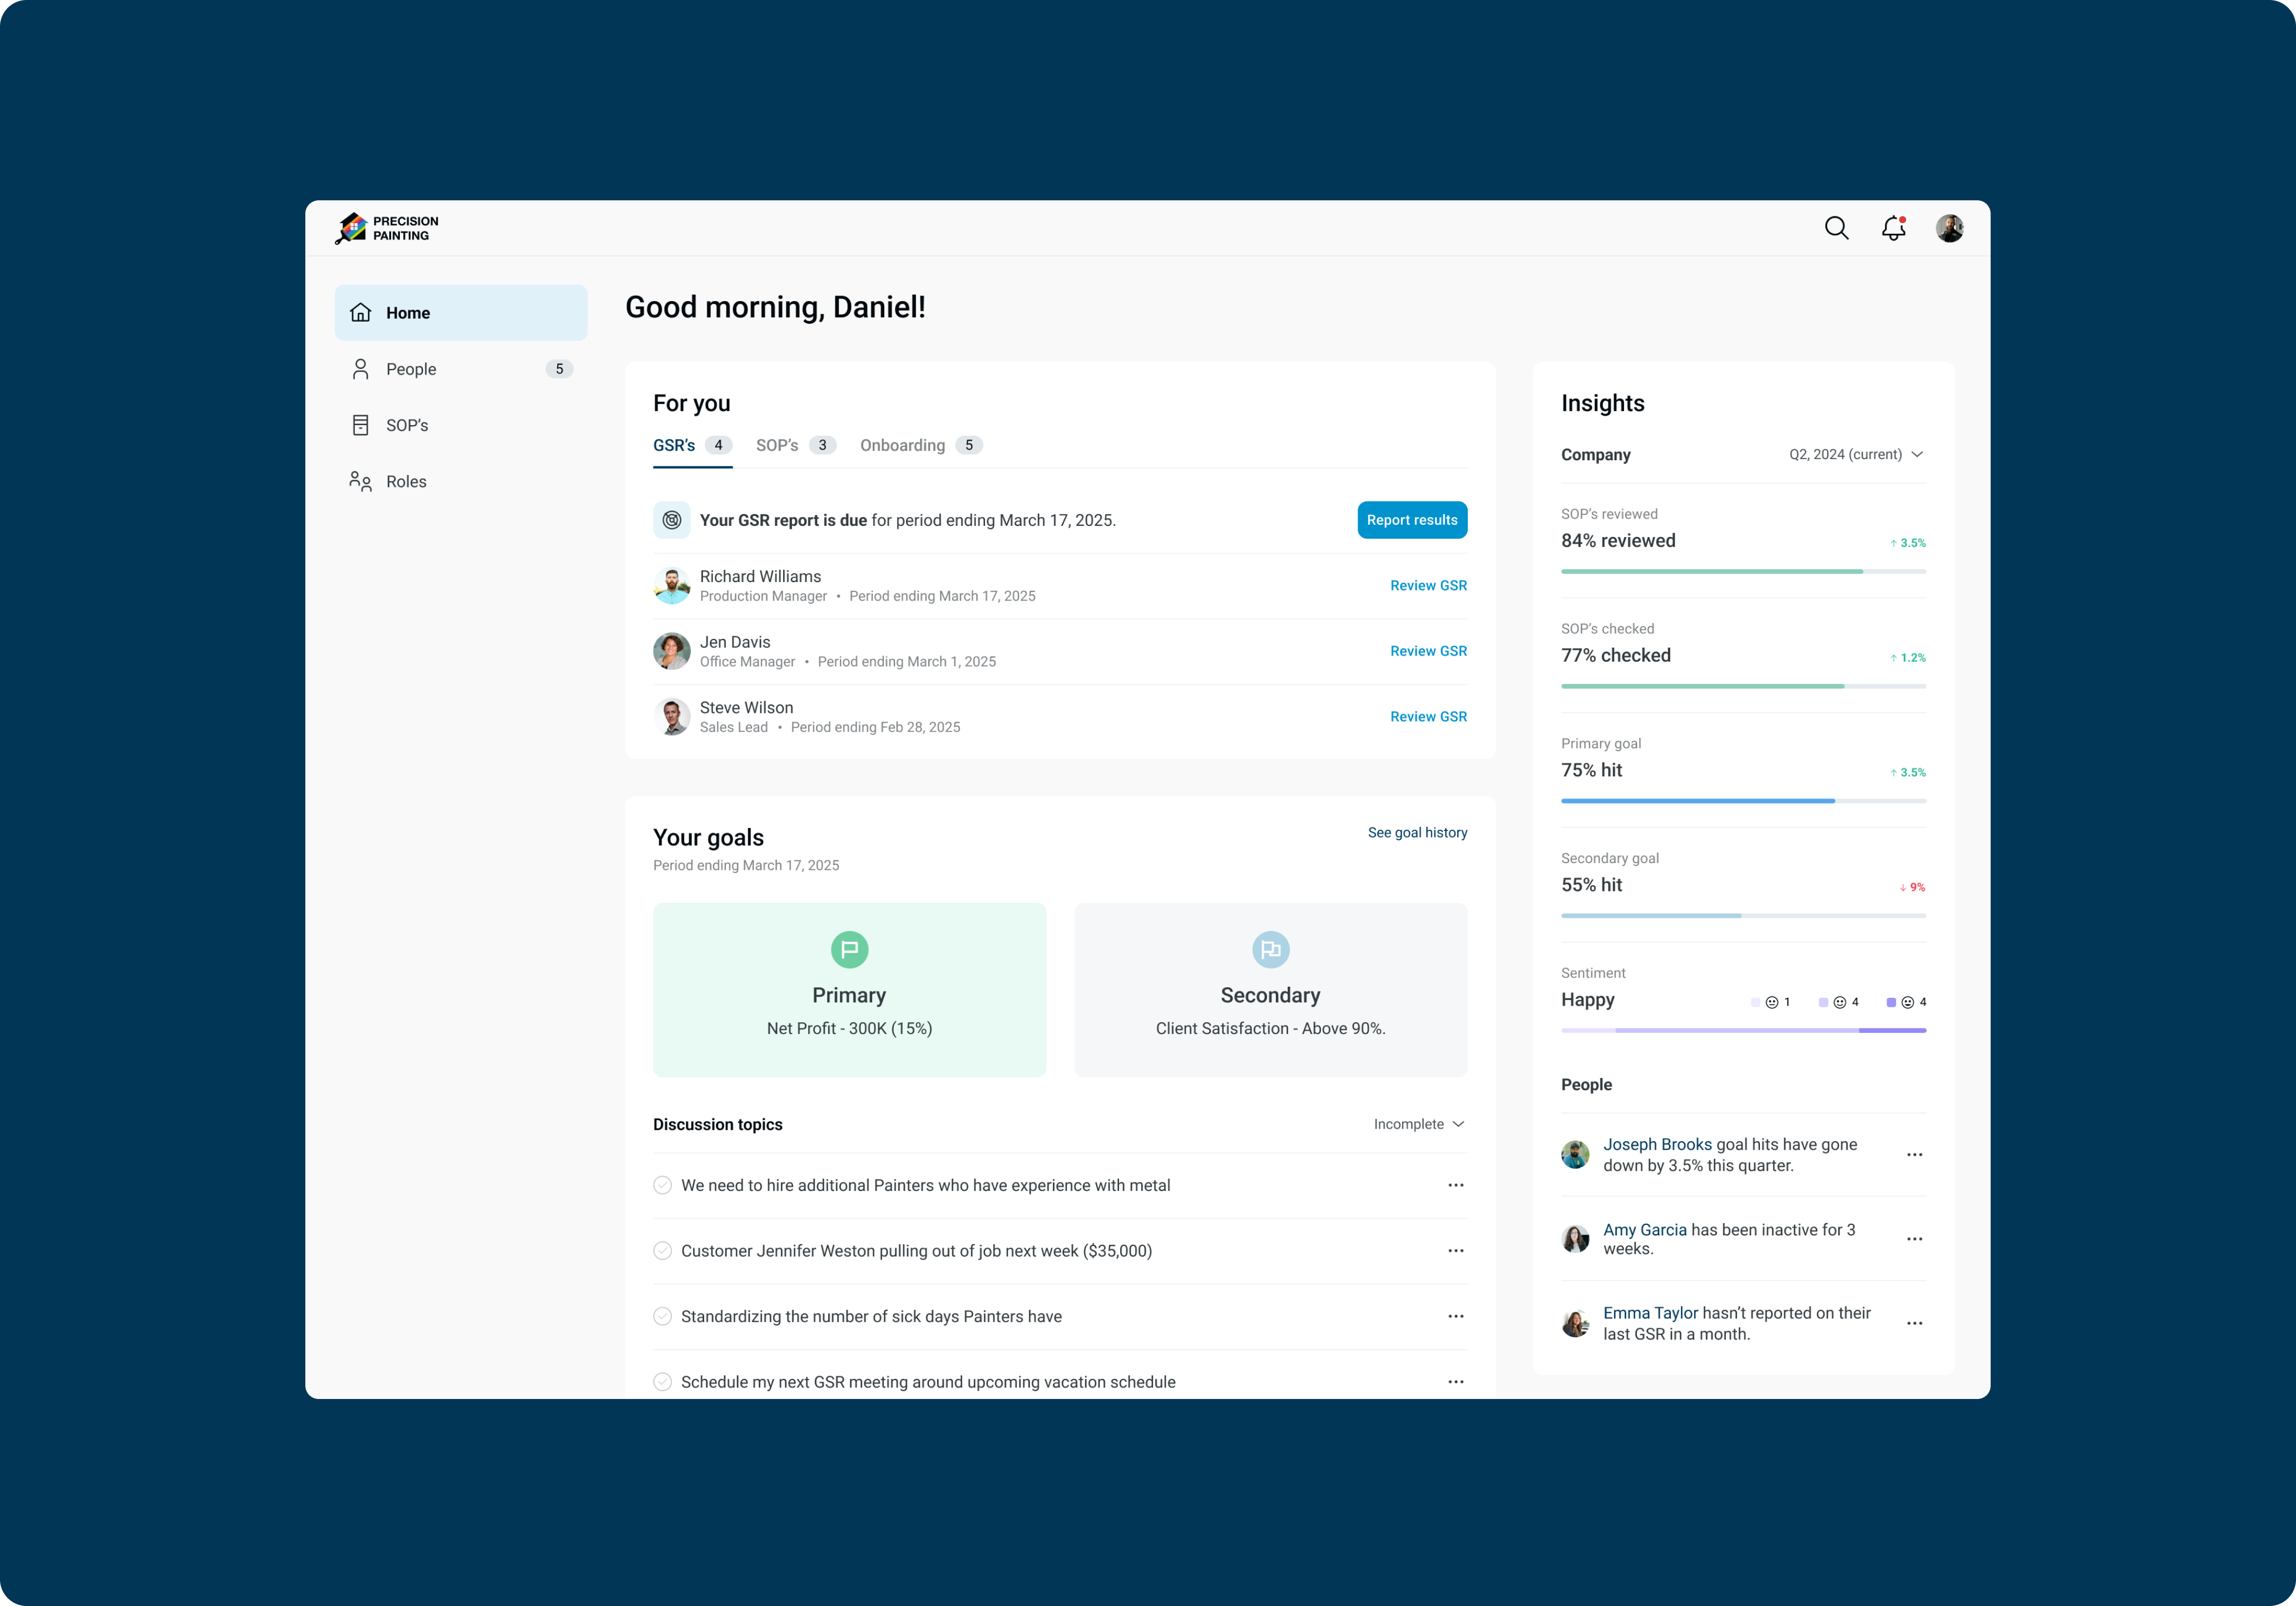The height and width of the screenshot is (1606, 2296).
Task: Click the GSR target icon beside the report notice
Action: 671,519
